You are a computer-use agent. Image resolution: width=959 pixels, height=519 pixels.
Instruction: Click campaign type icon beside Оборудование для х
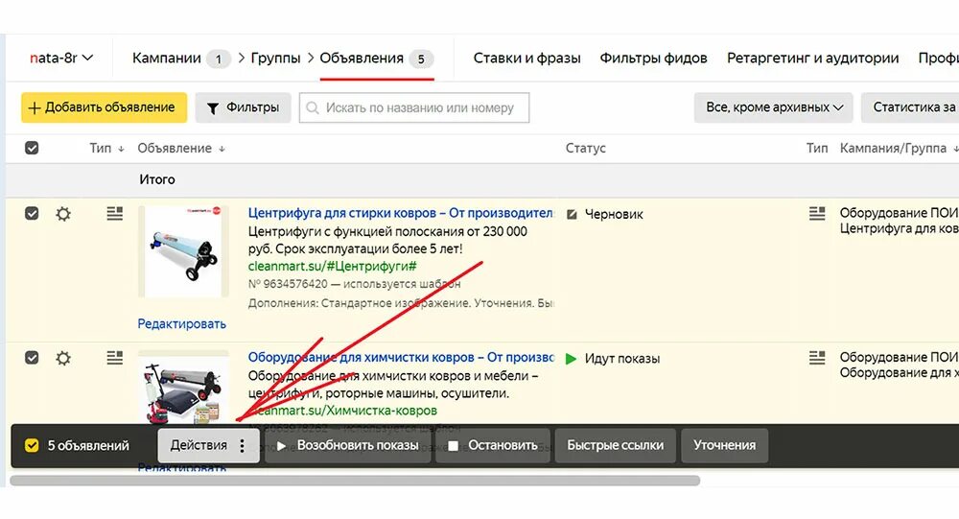click(x=817, y=358)
